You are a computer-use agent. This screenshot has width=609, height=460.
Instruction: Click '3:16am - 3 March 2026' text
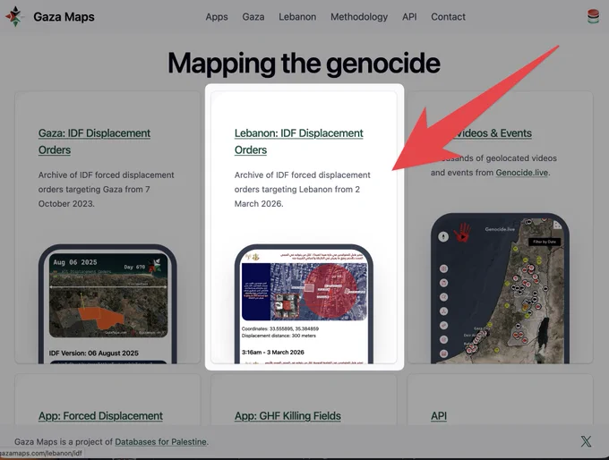(x=272, y=352)
